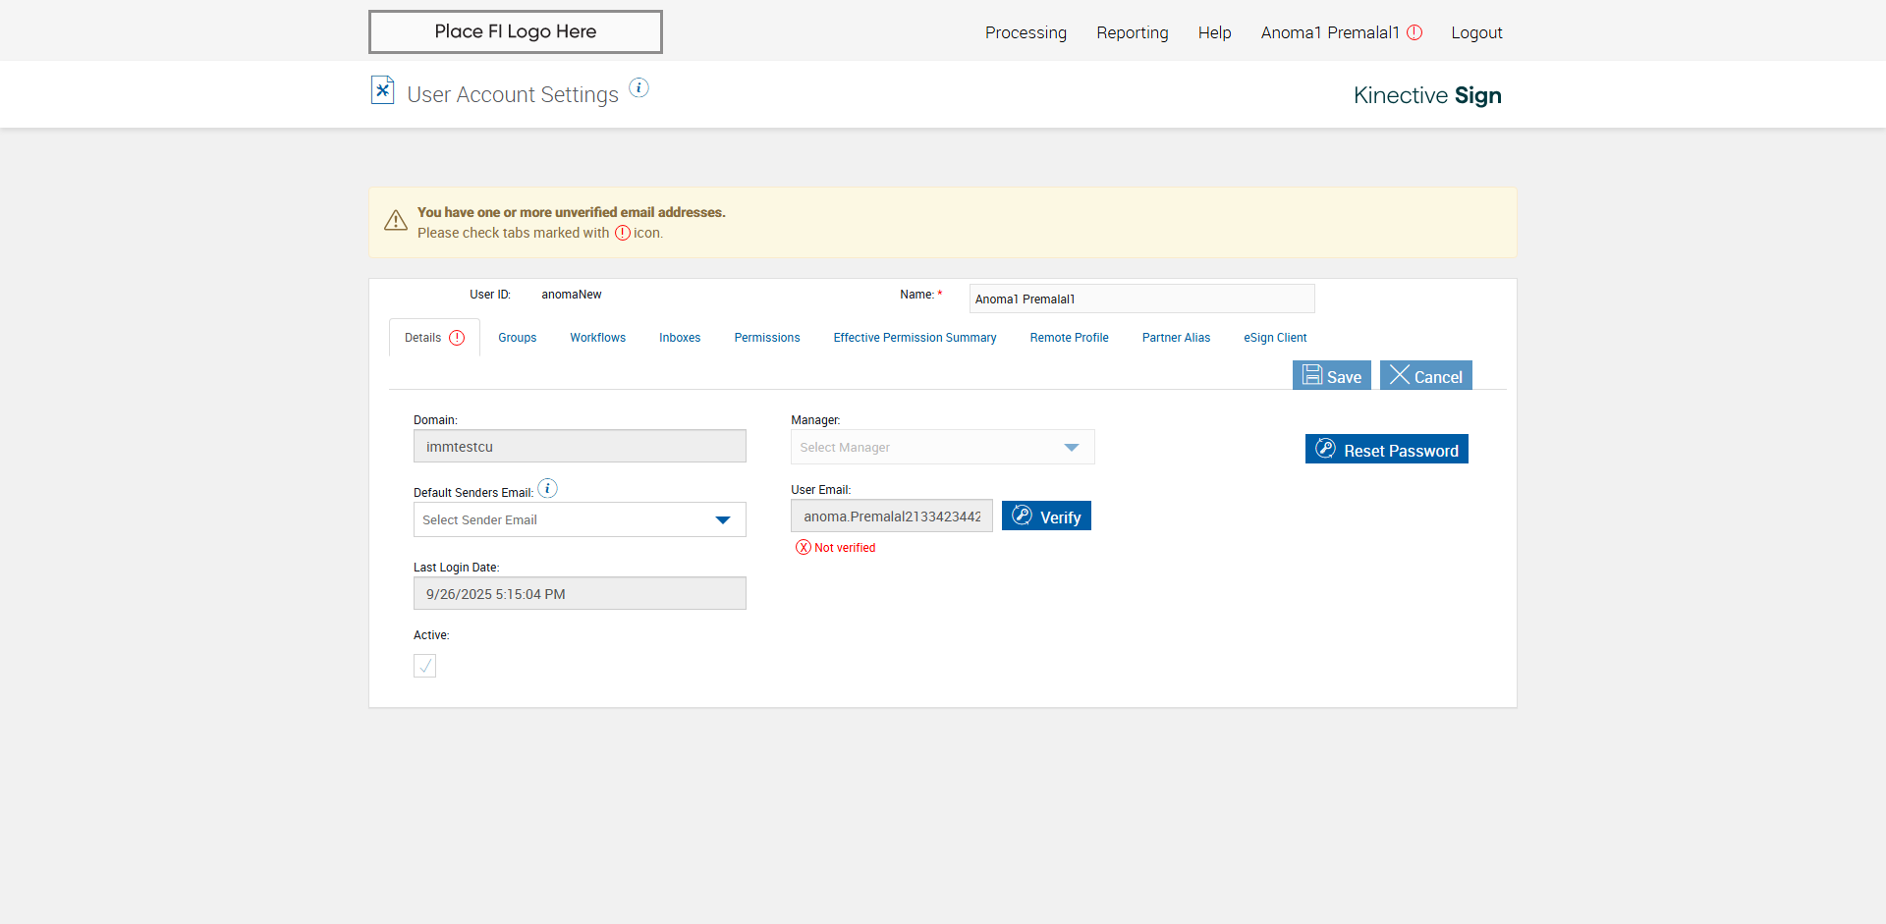Screen dimensions: 1886x924
Task: Expand the Select Sender Email dropdown
Action: pyautogui.click(x=580, y=519)
